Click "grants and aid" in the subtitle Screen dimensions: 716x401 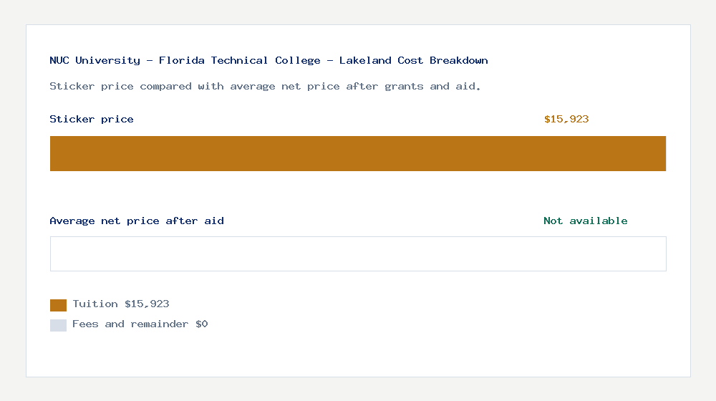click(429, 87)
